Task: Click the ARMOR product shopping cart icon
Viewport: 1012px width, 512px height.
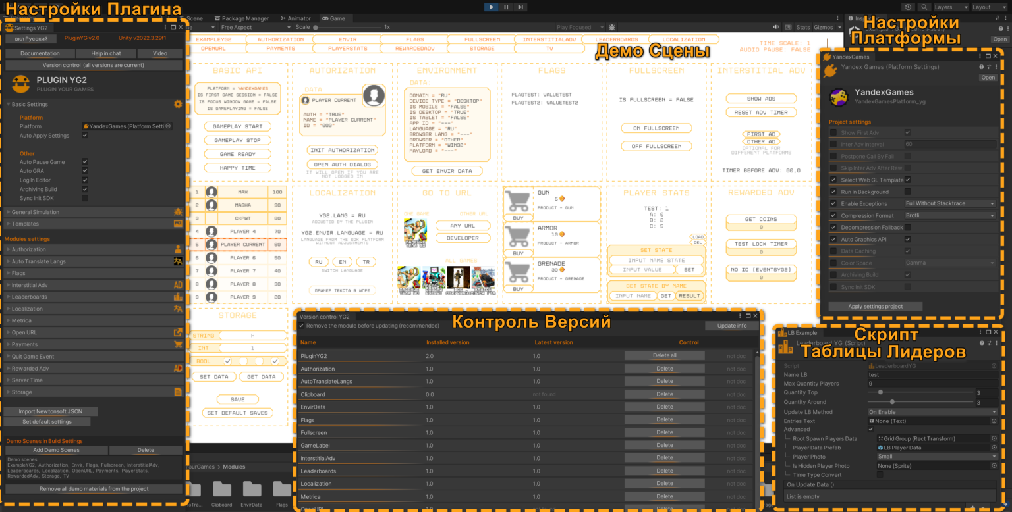Action: tap(518, 236)
